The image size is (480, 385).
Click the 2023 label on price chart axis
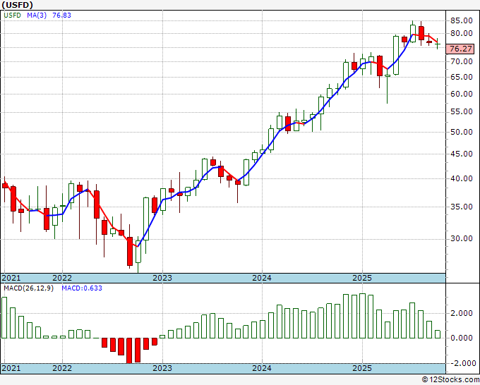pos(162,278)
